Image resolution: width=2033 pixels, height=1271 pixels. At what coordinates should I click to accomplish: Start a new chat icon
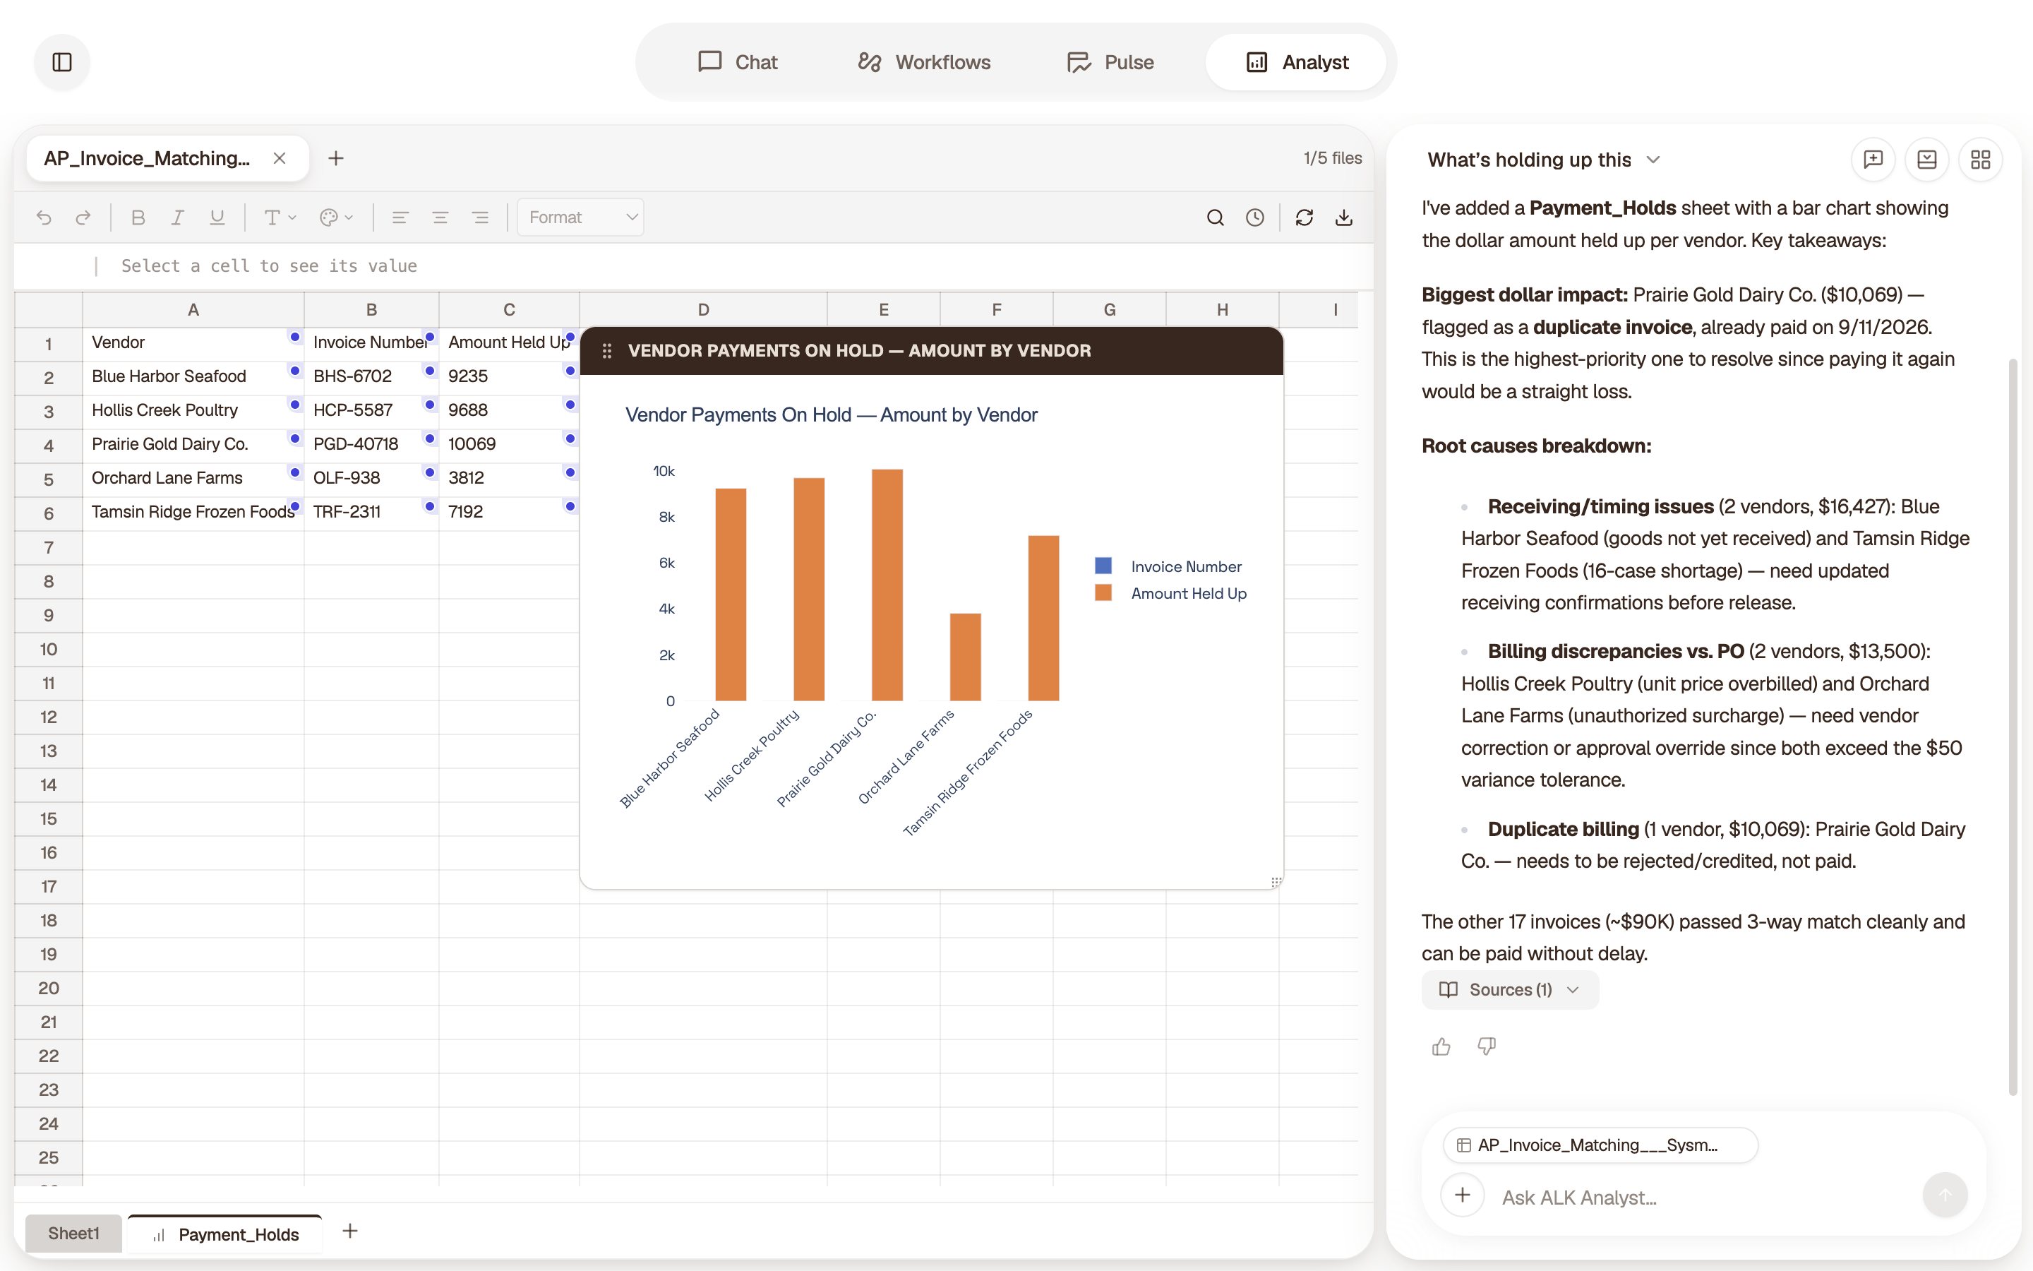[x=1873, y=160]
